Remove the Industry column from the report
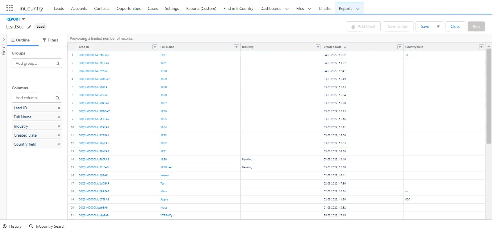Viewport: 492px width, 230px height. [59, 126]
